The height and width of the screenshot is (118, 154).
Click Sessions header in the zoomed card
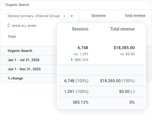80,29
